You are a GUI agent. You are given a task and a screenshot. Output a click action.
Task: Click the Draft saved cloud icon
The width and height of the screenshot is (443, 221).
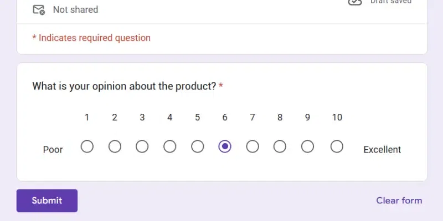click(x=355, y=2)
